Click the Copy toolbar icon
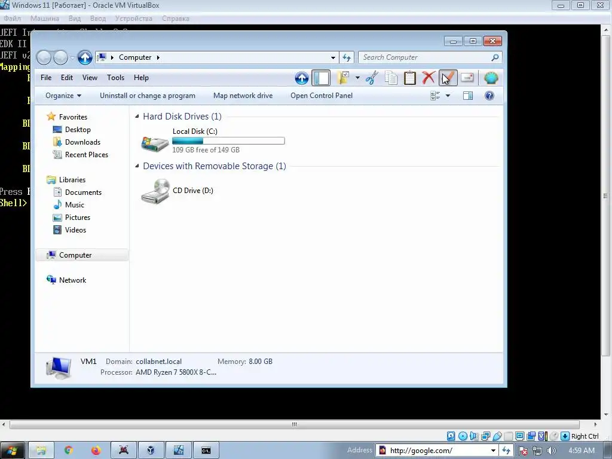This screenshot has height=459, width=612. coord(391,78)
